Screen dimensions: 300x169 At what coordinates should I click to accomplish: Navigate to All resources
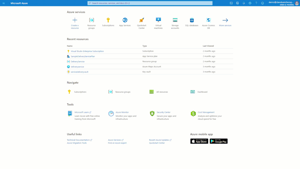tap(162, 92)
